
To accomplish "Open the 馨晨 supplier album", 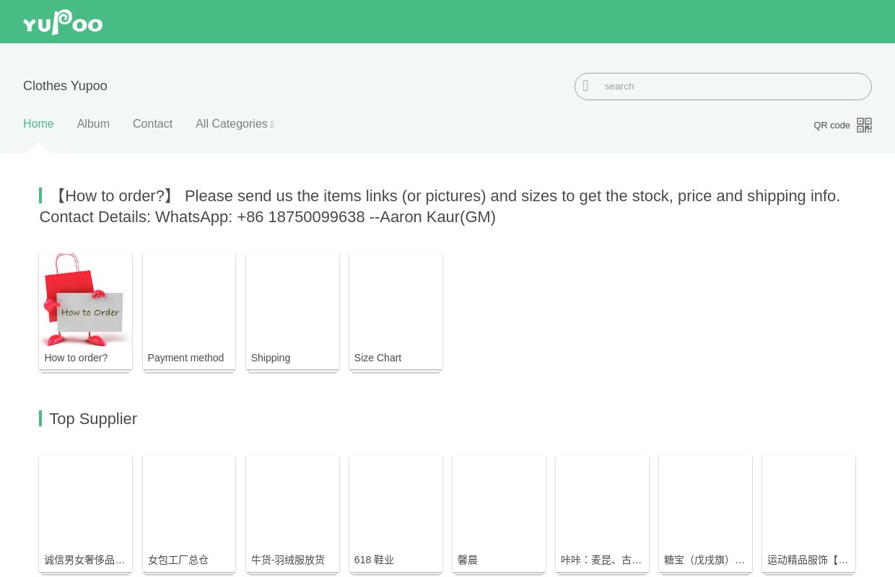I will pos(499,514).
